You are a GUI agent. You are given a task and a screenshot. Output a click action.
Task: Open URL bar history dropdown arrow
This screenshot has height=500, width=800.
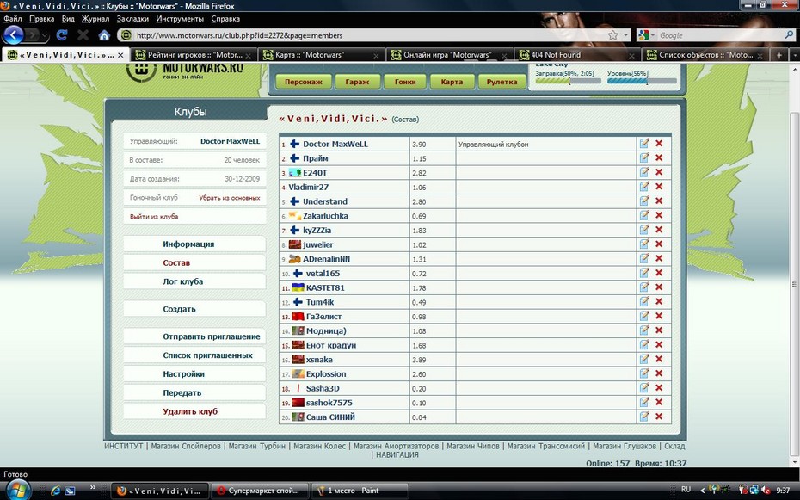click(626, 35)
